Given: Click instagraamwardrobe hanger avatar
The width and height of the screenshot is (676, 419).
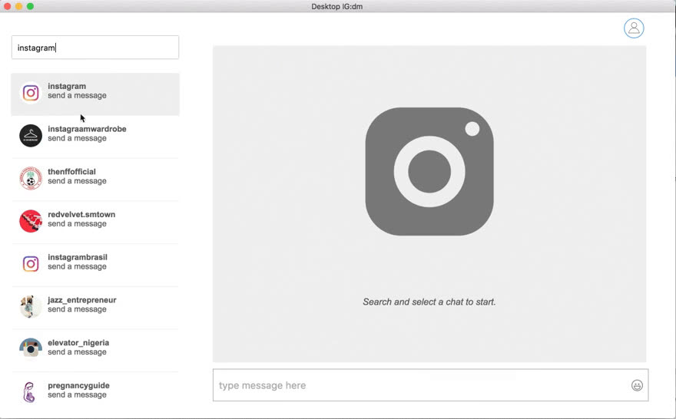Looking at the screenshot, I should [31, 136].
